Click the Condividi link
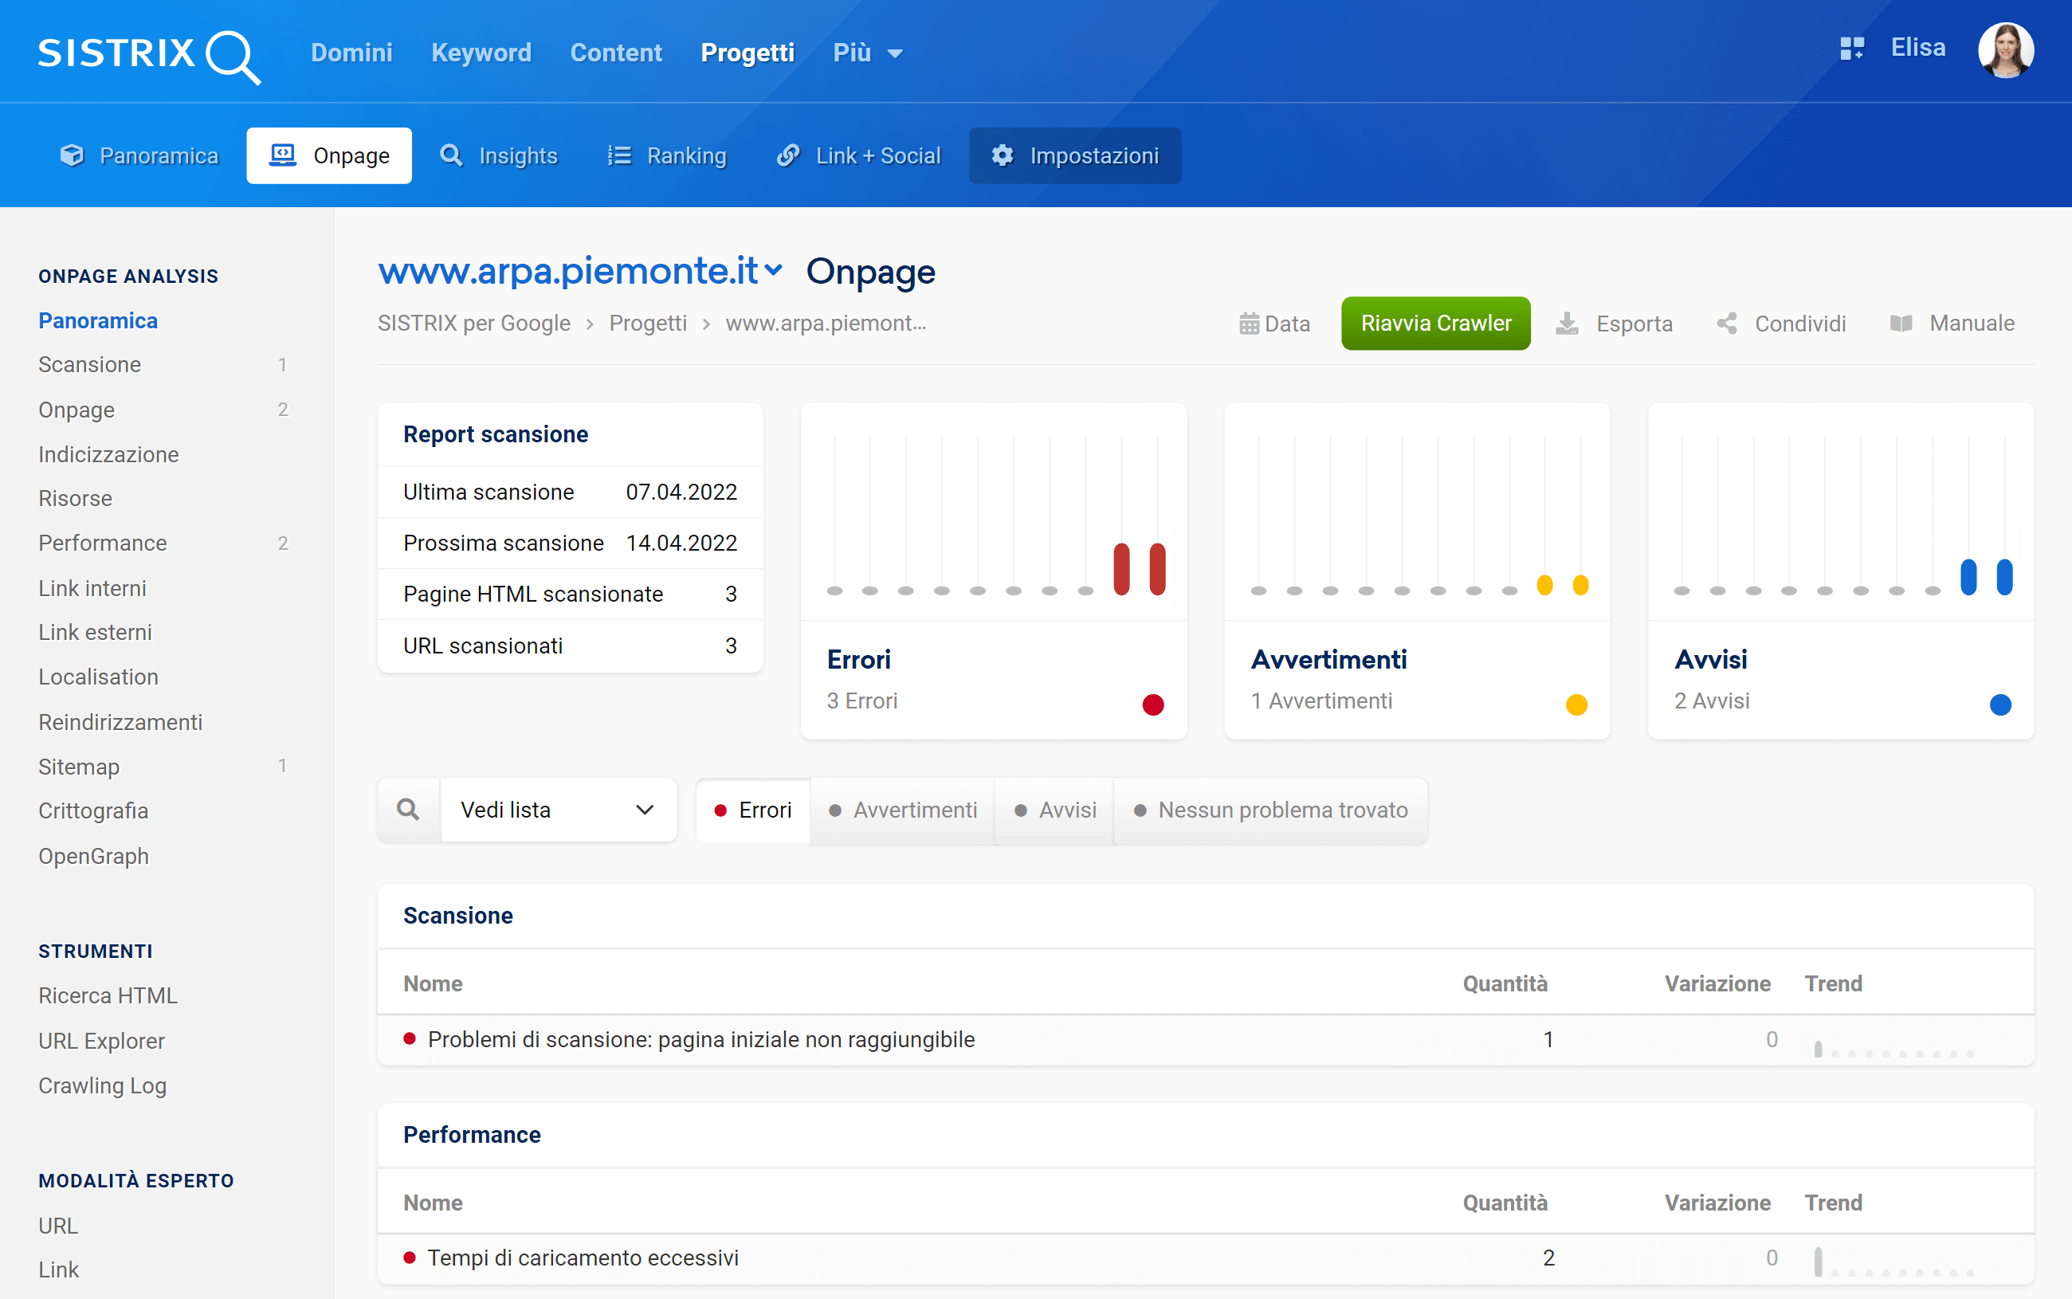The width and height of the screenshot is (2072, 1299). [1782, 324]
